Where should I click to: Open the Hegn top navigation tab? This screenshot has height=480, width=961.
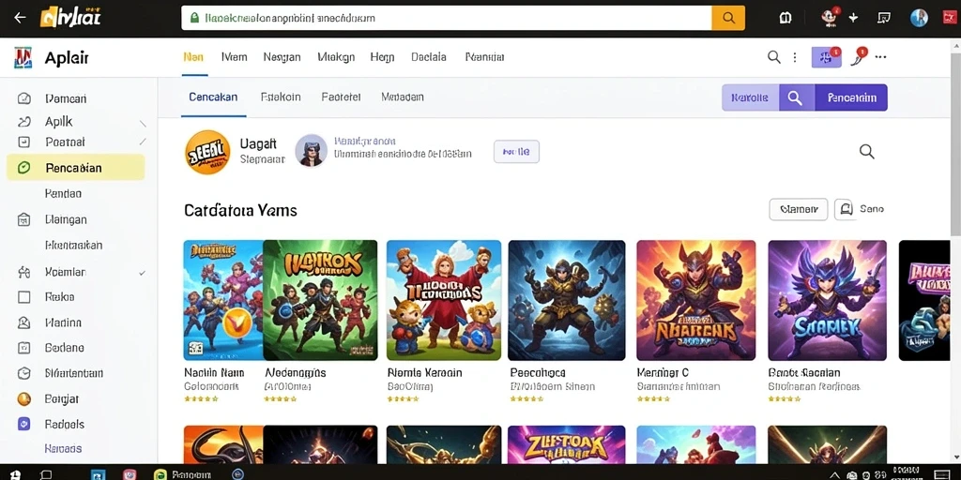coord(383,57)
